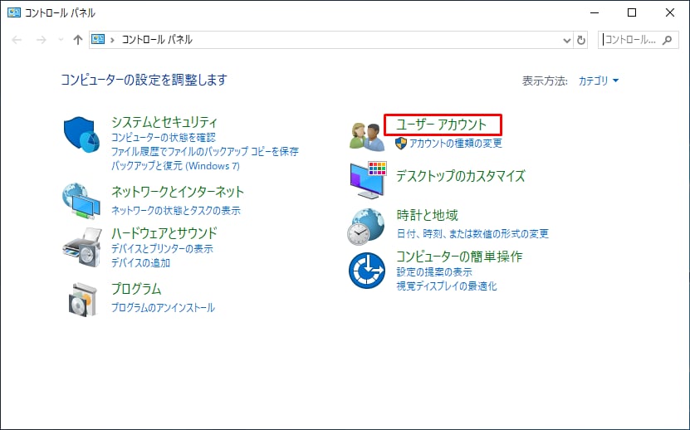Viewport: 690px width, 430px height.
Task: Open ファイル履歴でファイルのバックアップ コピーを保存 link
Action: [204, 151]
